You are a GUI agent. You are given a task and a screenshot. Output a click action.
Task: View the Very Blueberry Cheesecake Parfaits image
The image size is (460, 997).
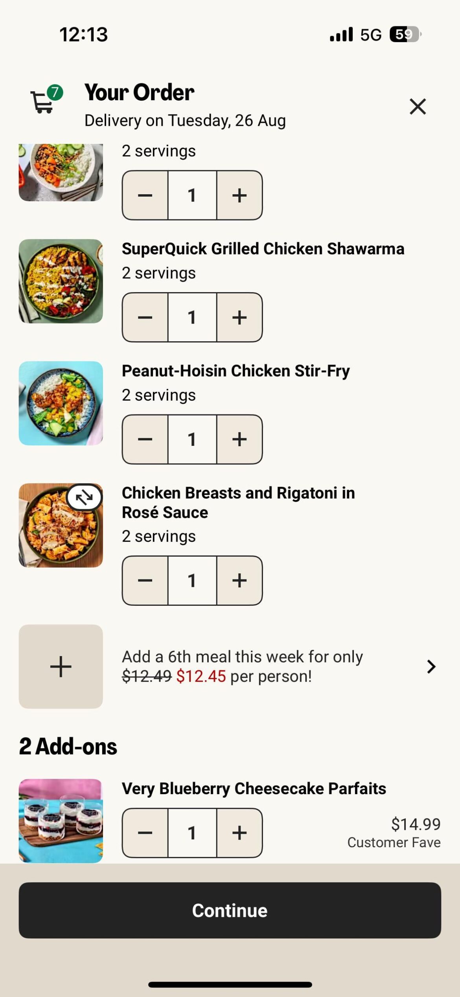(61, 820)
